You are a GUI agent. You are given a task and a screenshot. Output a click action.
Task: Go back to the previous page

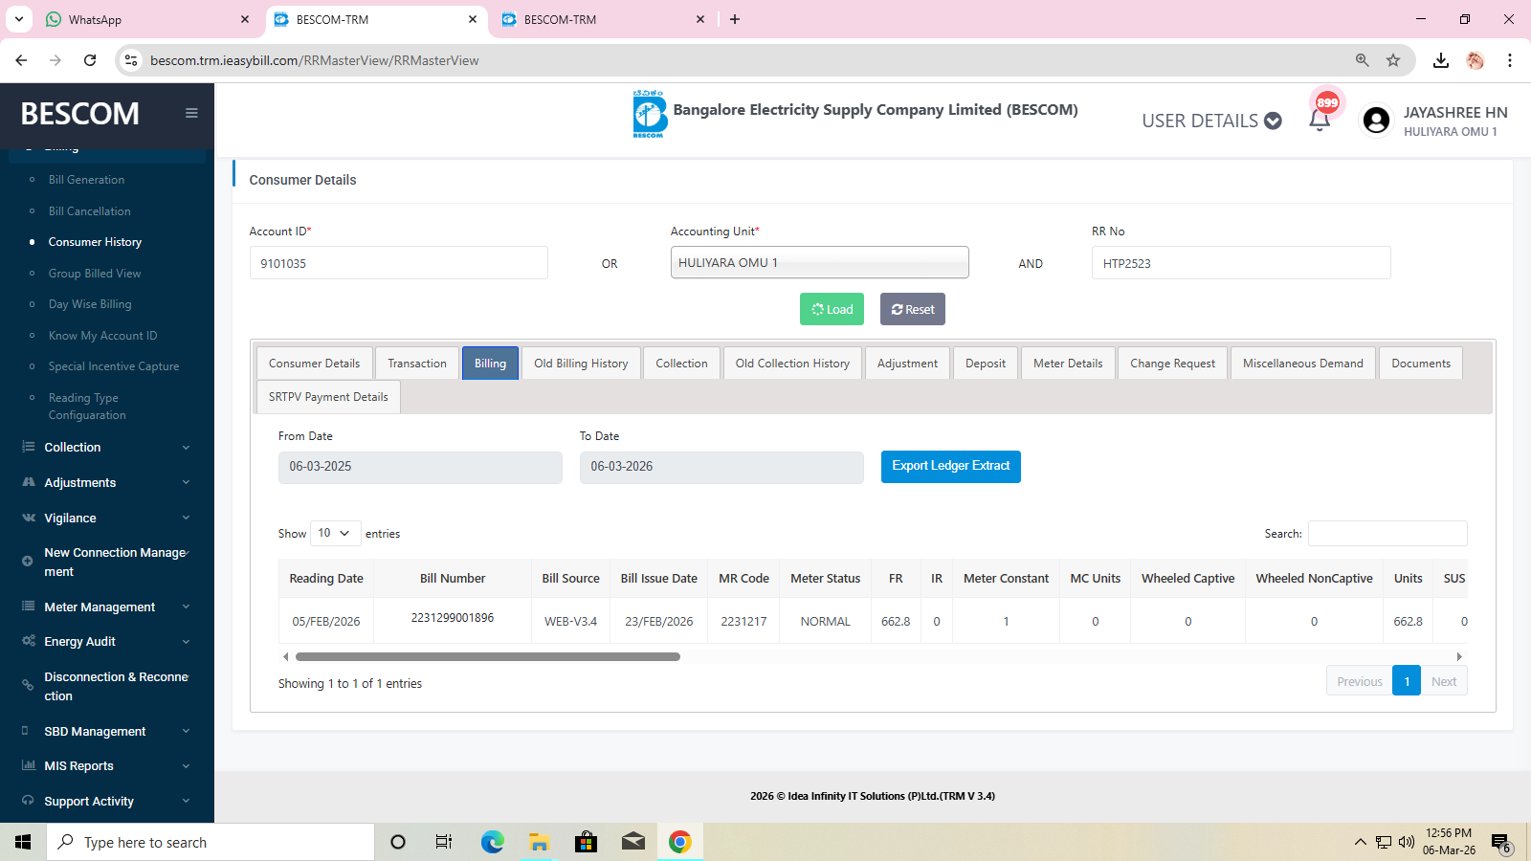21,60
